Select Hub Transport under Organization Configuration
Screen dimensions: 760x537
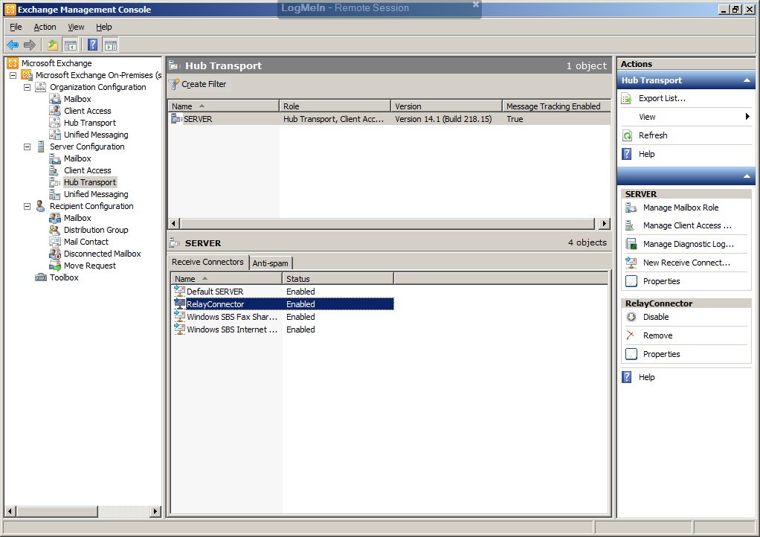tap(90, 123)
